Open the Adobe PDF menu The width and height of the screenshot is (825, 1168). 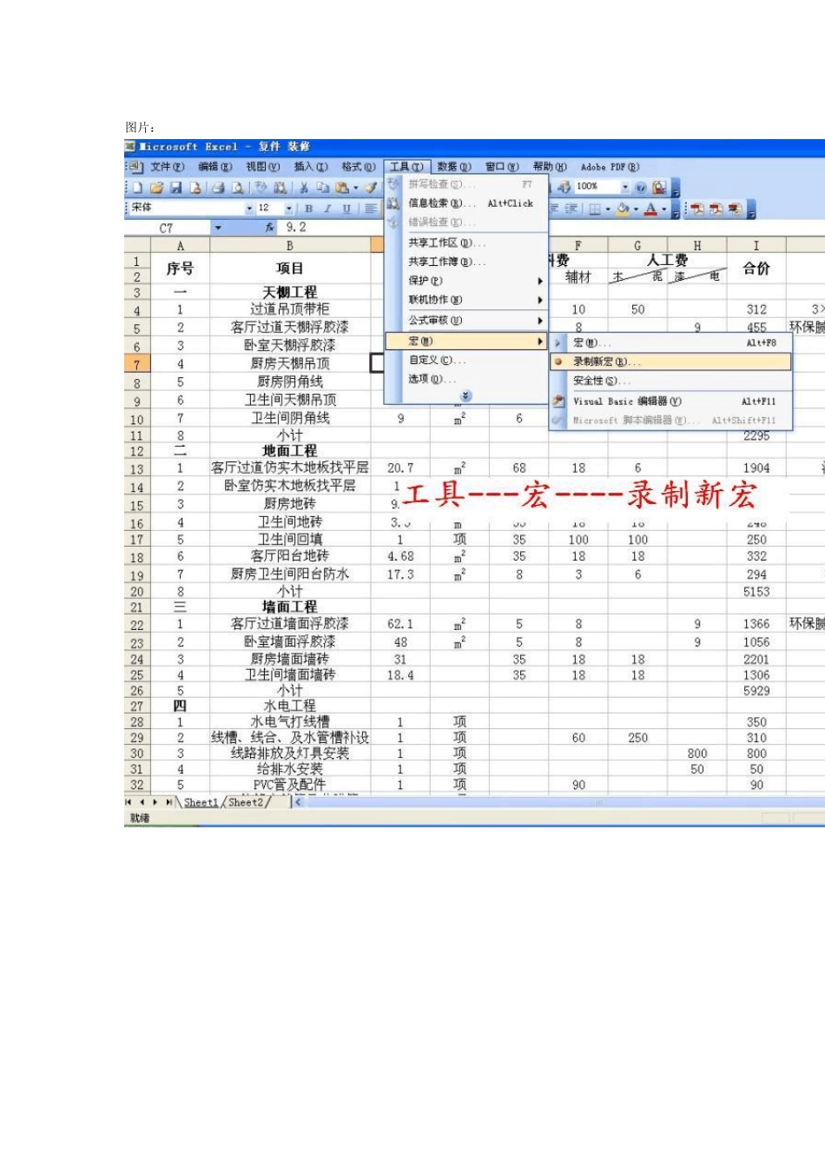(x=610, y=167)
